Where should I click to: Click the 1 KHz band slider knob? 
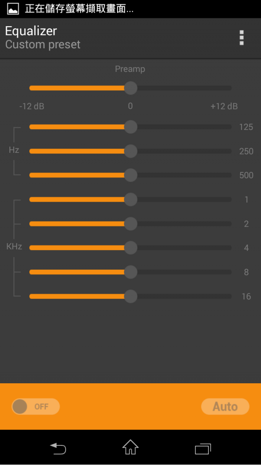(x=130, y=199)
